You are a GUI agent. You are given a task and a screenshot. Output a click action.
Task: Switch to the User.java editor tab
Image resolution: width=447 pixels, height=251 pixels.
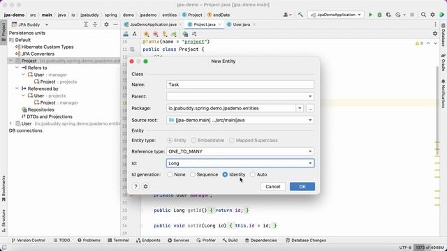coord(241,24)
